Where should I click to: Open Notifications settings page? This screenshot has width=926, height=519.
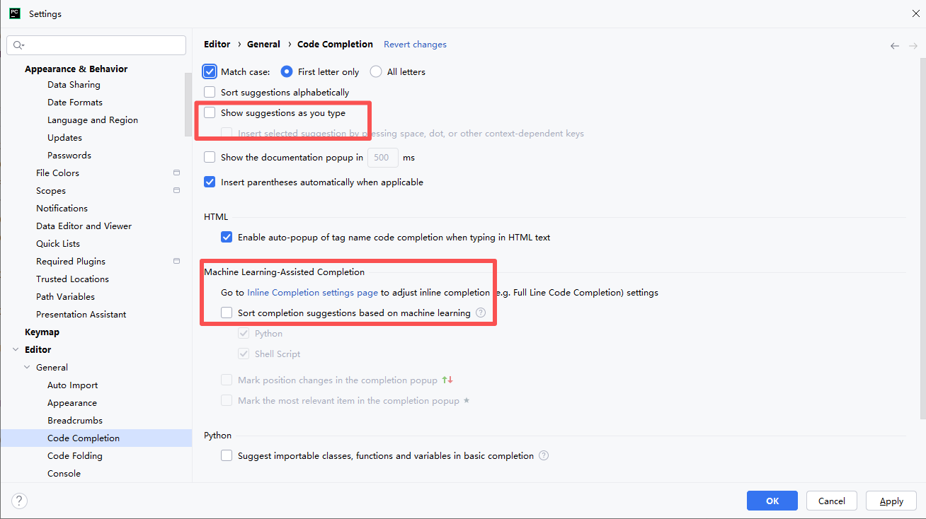(62, 208)
